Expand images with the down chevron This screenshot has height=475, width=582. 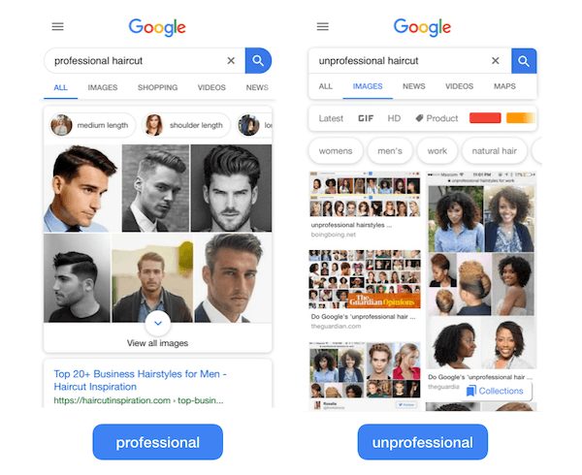click(x=158, y=324)
